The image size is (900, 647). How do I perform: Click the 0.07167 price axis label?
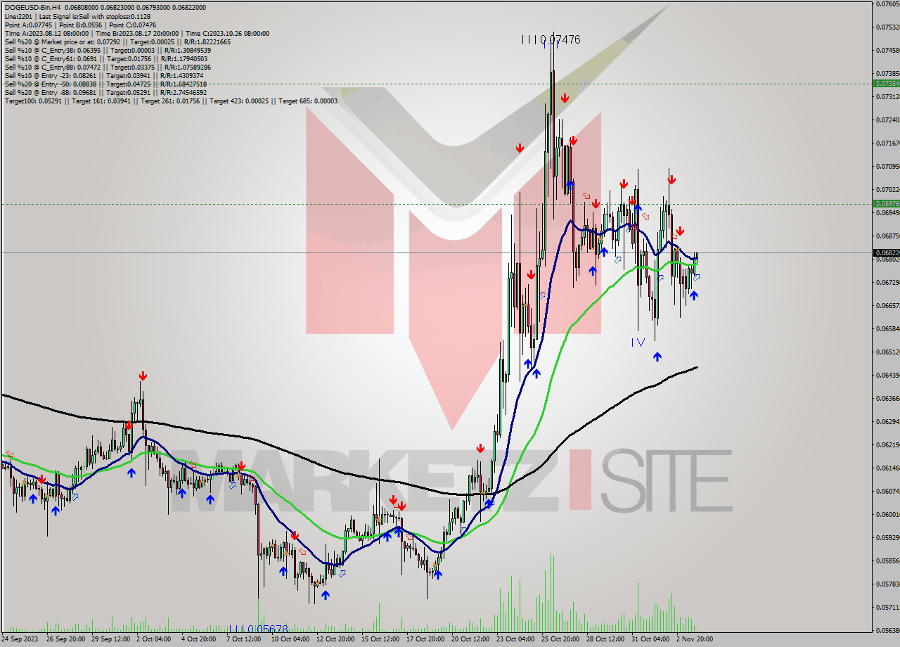click(x=887, y=143)
